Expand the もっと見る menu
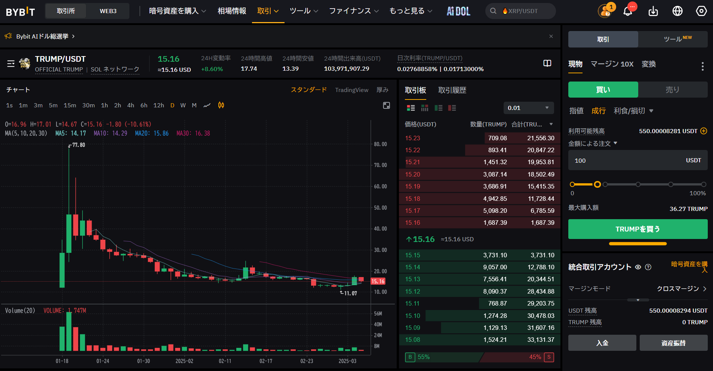 411,11
